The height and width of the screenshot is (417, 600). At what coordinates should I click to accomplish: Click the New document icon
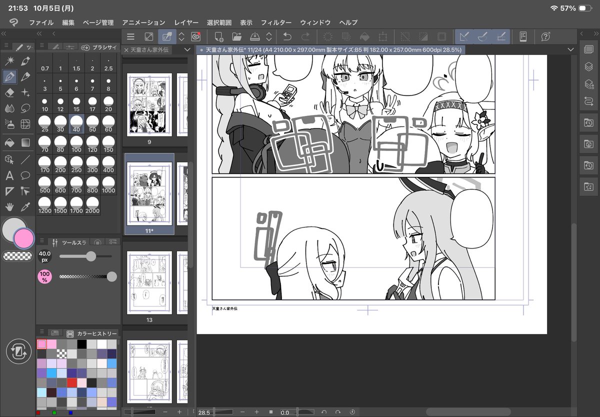coord(218,36)
